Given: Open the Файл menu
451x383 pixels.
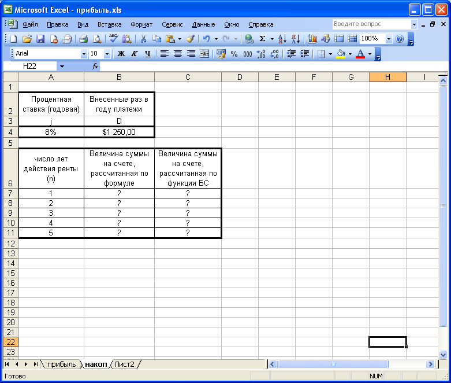Looking at the screenshot, I should (30, 24).
